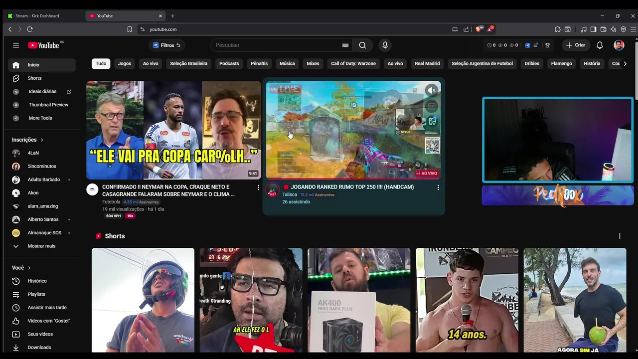The height and width of the screenshot is (359, 638).
Task: Open the Shorts item in the sidebar
Action: [x=42, y=78]
